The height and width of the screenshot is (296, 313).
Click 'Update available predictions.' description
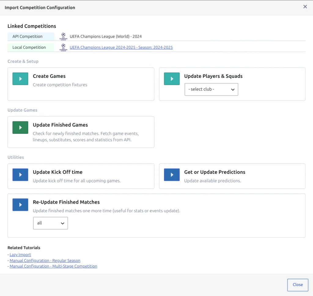(x=212, y=181)
